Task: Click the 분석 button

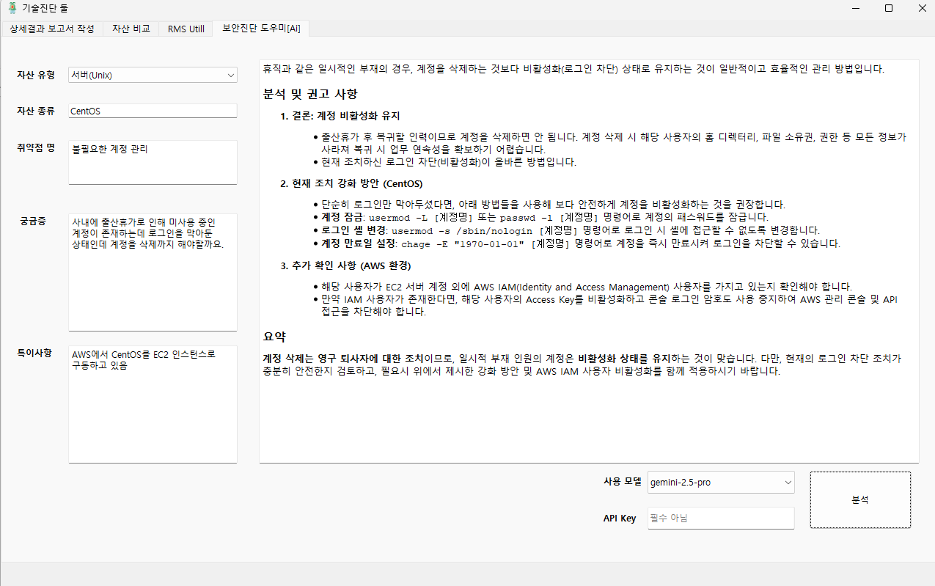Action: pos(860,499)
